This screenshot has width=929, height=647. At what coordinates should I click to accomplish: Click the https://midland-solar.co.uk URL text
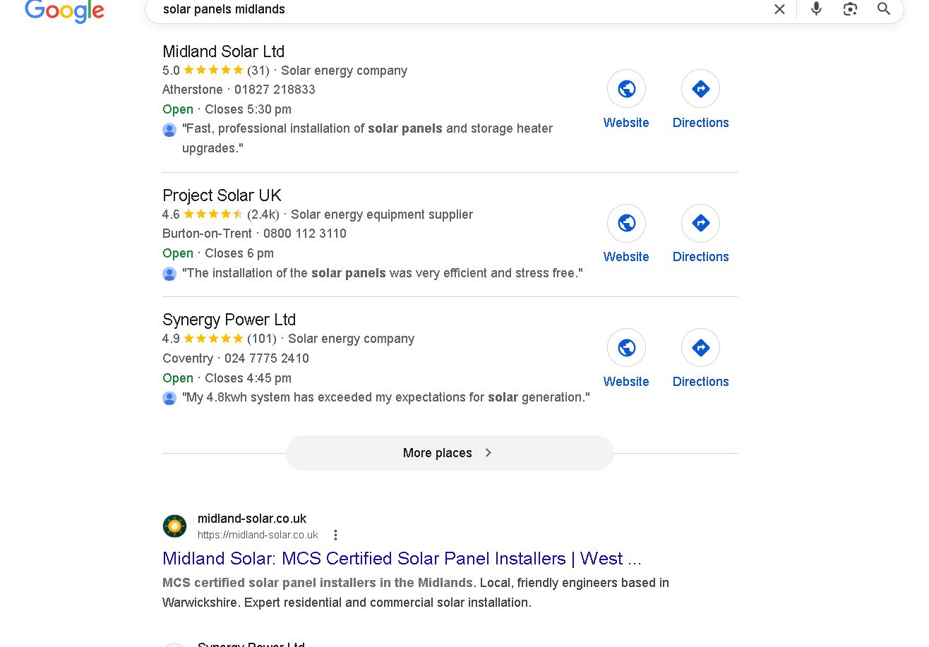(258, 535)
